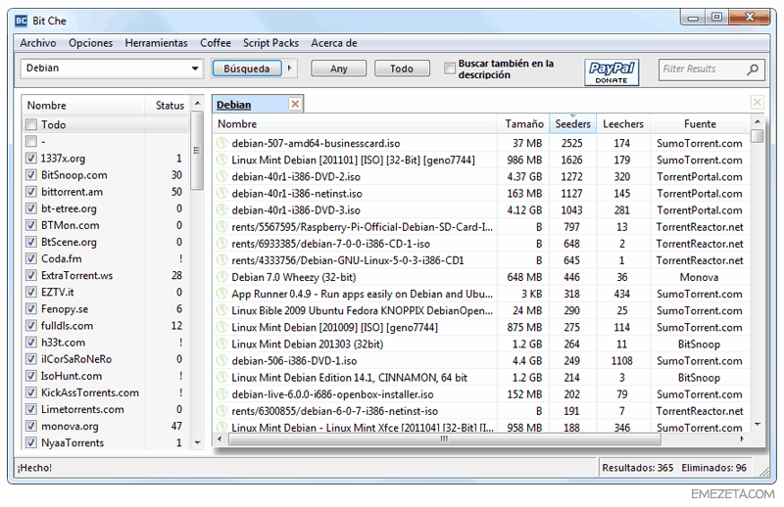This screenshot has height=507, width=784.
Task: Open the Coffee menu
Action: [x=216, y=43]
